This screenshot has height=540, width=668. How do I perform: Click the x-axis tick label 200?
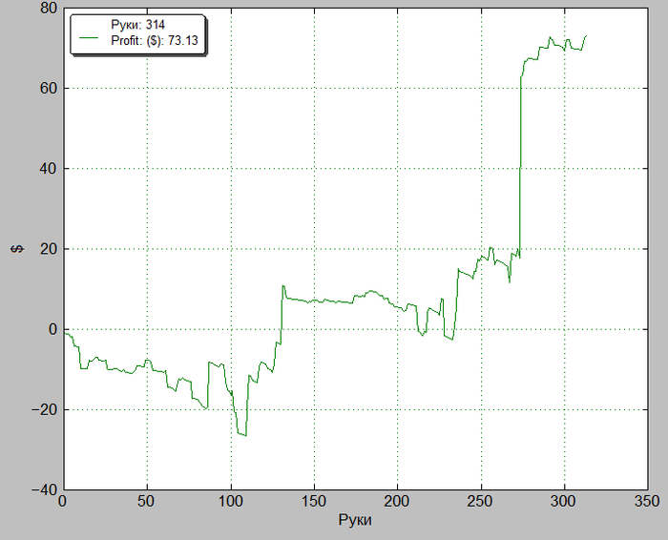(397, 501)
